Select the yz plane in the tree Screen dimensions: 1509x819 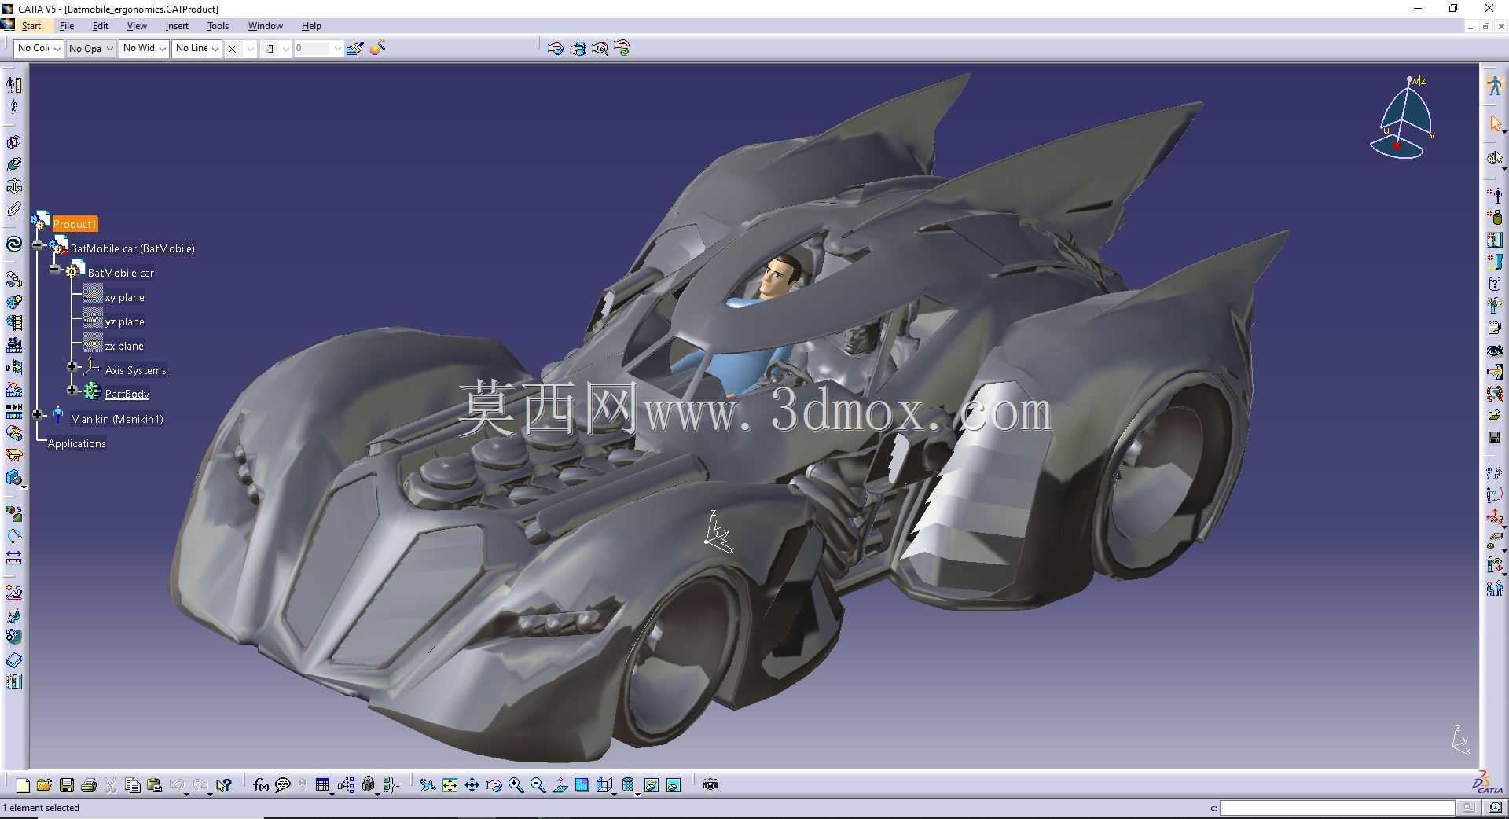click(124, 321)
